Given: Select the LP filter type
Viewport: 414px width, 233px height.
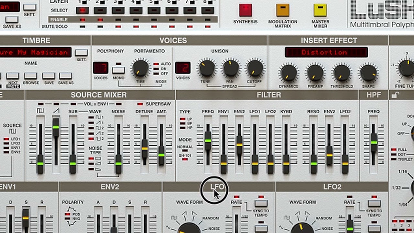Looking at the screenshot, I should pyautogui.click(x=183, y=119).
